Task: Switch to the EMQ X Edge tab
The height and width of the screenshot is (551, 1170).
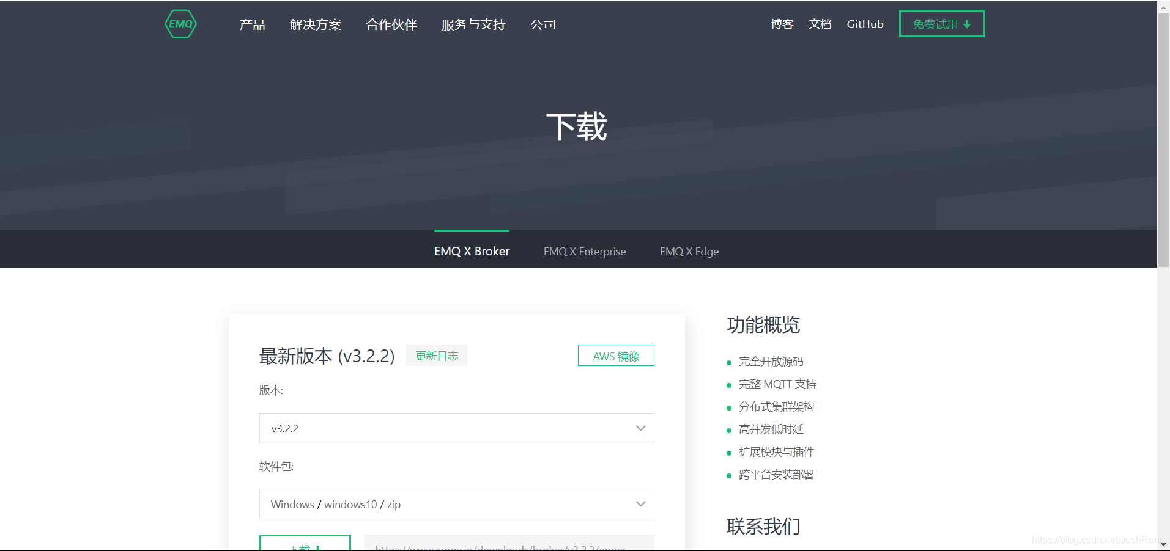Action: (x=689, y=251)
